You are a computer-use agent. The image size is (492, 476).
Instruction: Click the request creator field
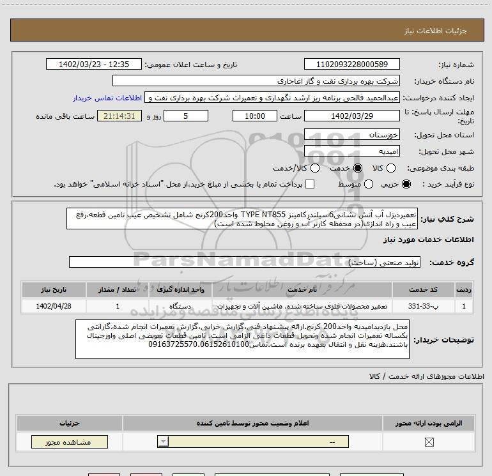point(272,98)
